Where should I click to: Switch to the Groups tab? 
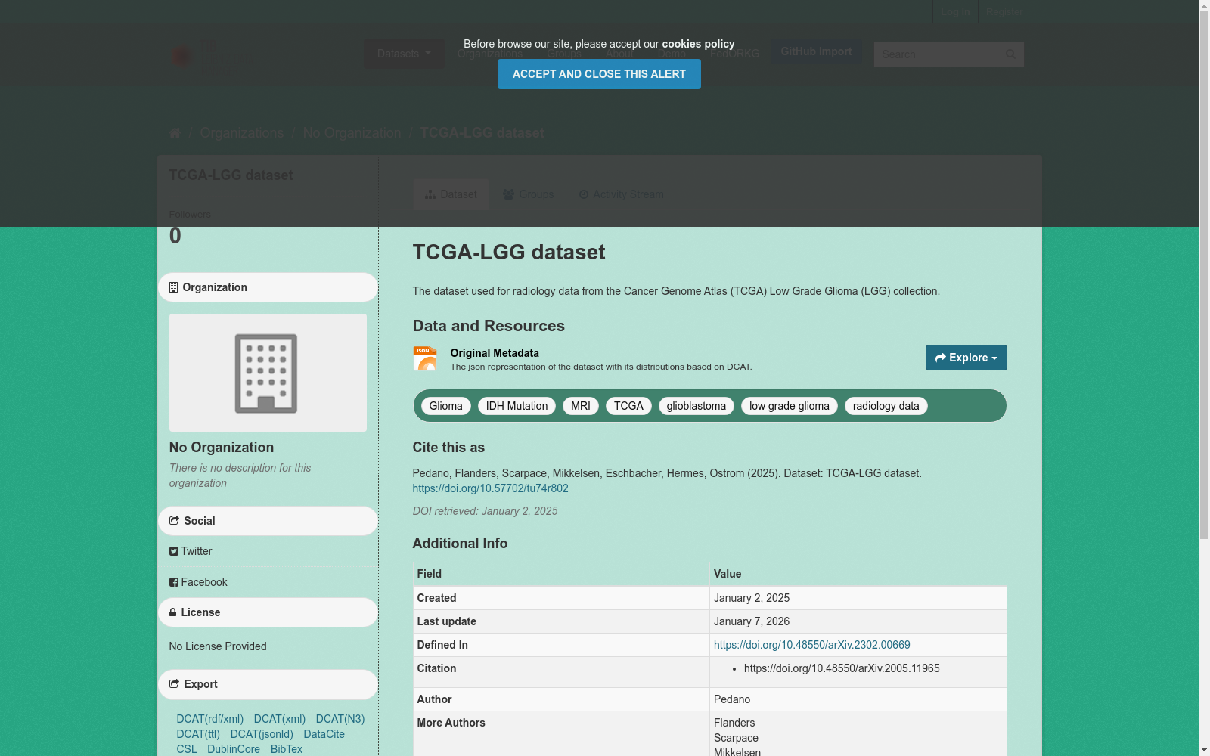click(x=529, y=194)
